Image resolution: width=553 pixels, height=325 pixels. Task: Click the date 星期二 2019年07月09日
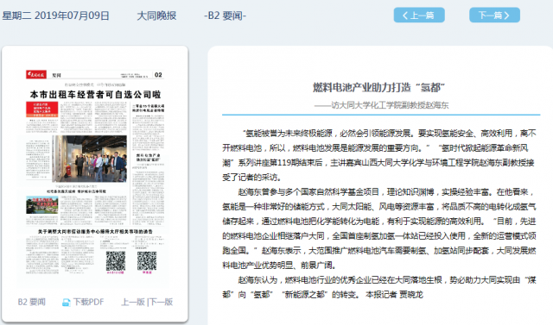(x=55, y=16)
